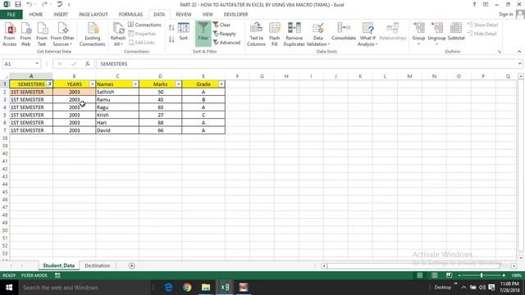Switch to Page Layout view
The height and width of the screenshot is (295, 525).
click(434, 275)
